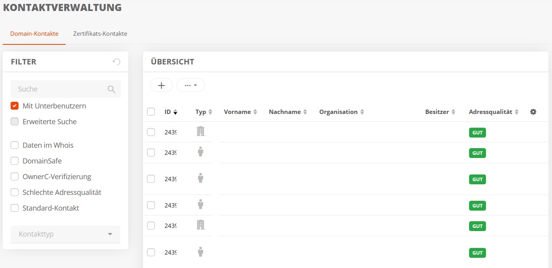Tick the Standard-Kontakt checkbox

[15, 208]
